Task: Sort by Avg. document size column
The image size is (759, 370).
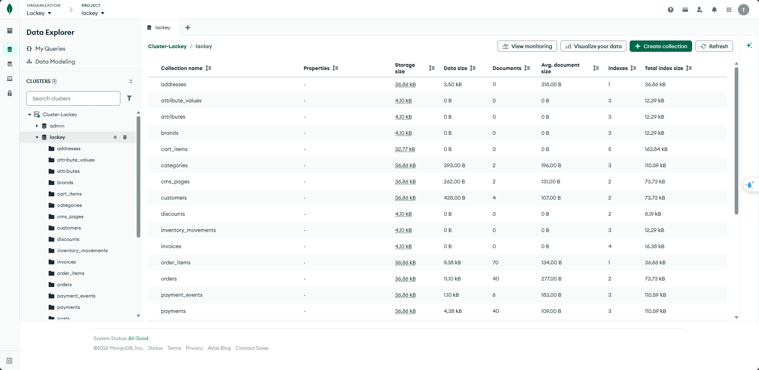Action: point(596,68)
